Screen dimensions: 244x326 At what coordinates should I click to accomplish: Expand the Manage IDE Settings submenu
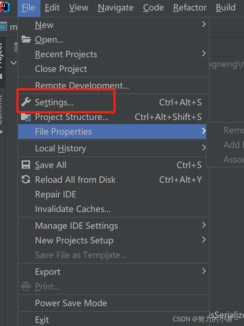(x=204, y=225)
